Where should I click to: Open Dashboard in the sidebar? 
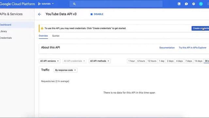point(17,25)
